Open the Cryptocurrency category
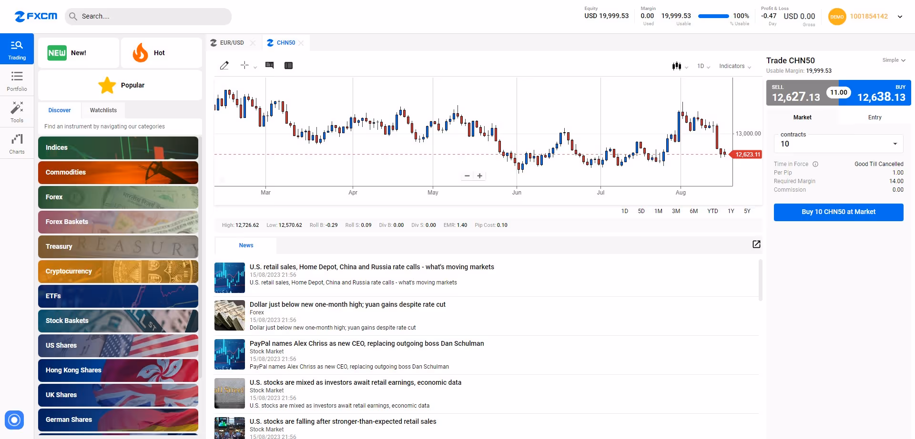915x439 pixels. pos(118,272)
